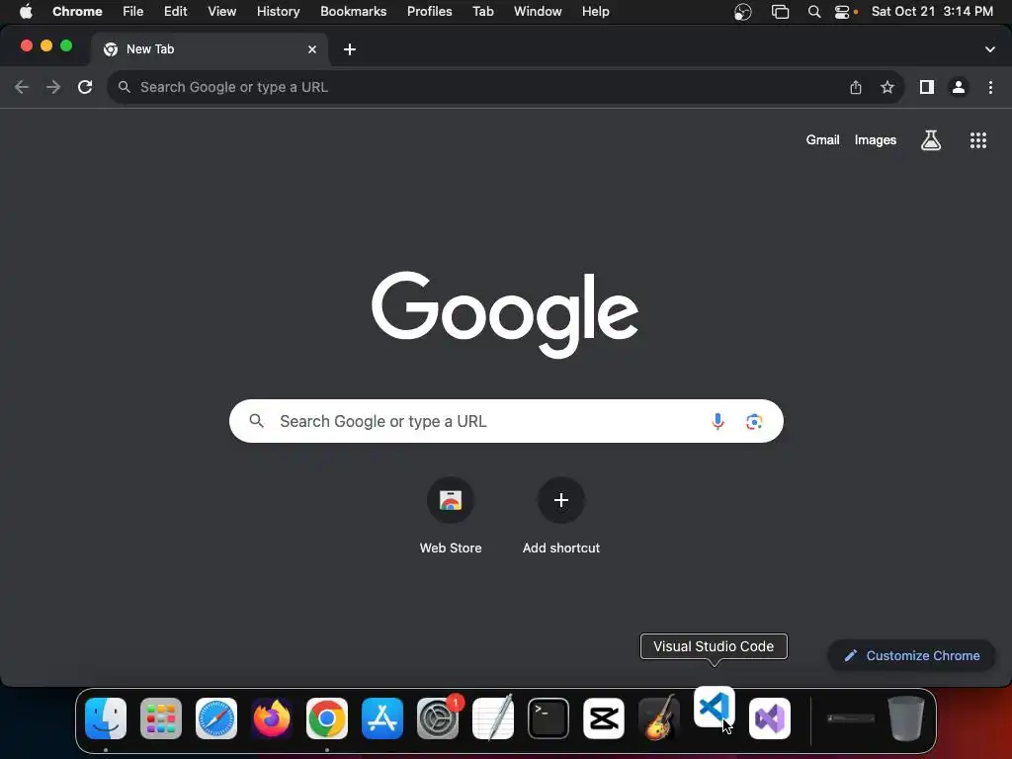Launch GarageBand from the Dock
1012x759 pixels.
pyautogui.click(x=659, y=718)
